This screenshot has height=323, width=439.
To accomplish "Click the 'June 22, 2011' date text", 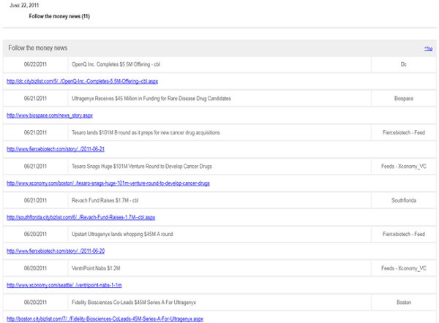I will [24, 5].
